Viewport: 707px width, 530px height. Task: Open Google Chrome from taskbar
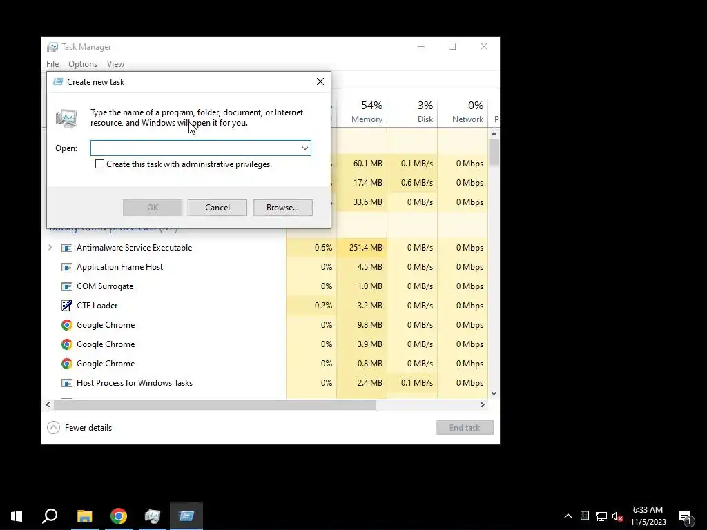(x=119, y=516)
